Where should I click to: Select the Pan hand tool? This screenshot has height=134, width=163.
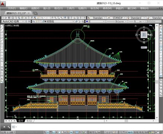click(52, 18)
